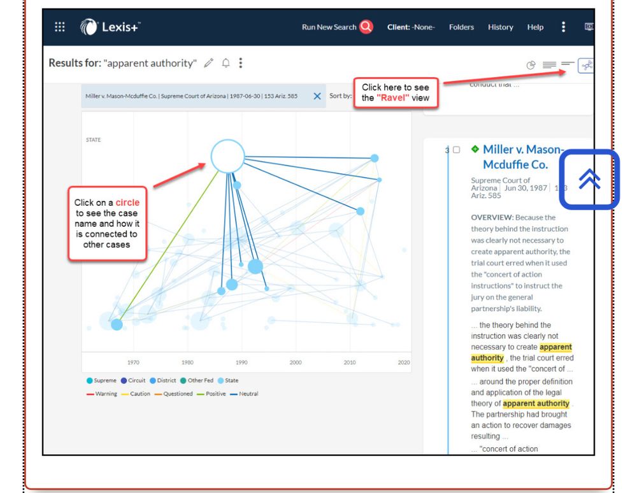Click the large selected white circle node

[227, 156]
